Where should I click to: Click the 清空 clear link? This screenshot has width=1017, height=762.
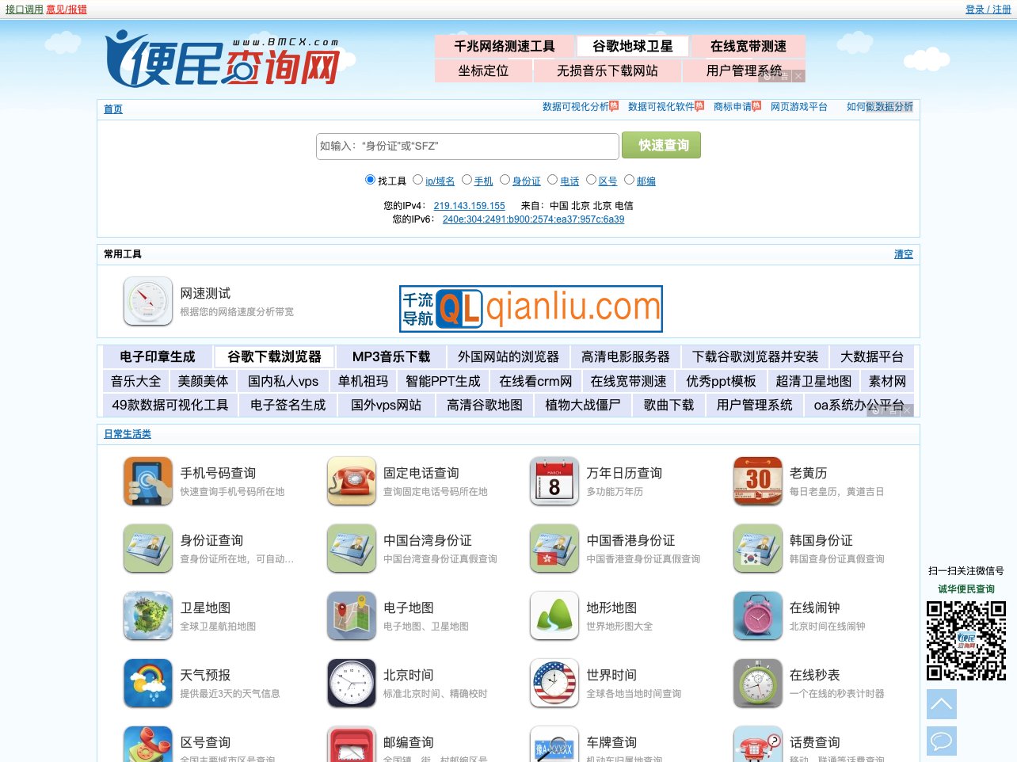coord(903,254)
